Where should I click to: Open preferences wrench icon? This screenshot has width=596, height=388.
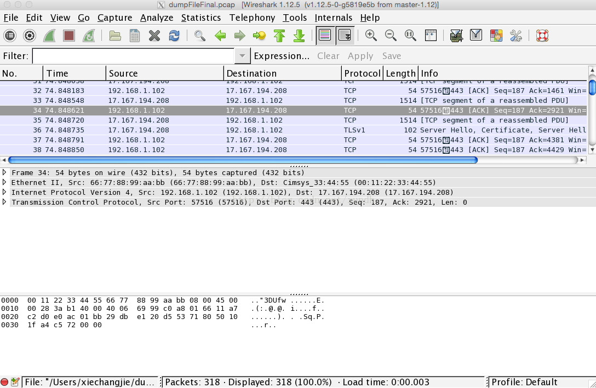pyautogui.click(x=516, y=36)
